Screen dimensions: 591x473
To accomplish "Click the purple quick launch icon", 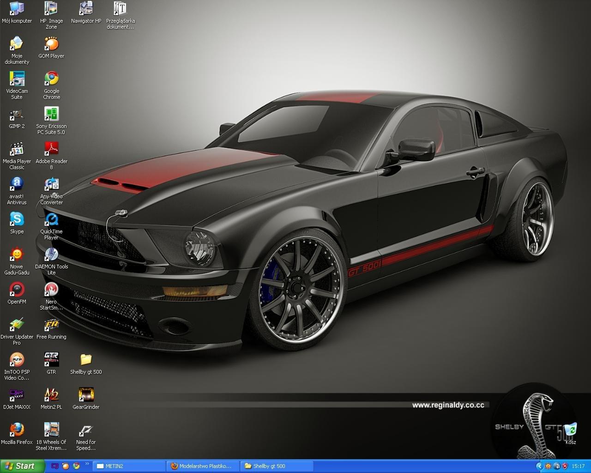I will pos(55,466).
